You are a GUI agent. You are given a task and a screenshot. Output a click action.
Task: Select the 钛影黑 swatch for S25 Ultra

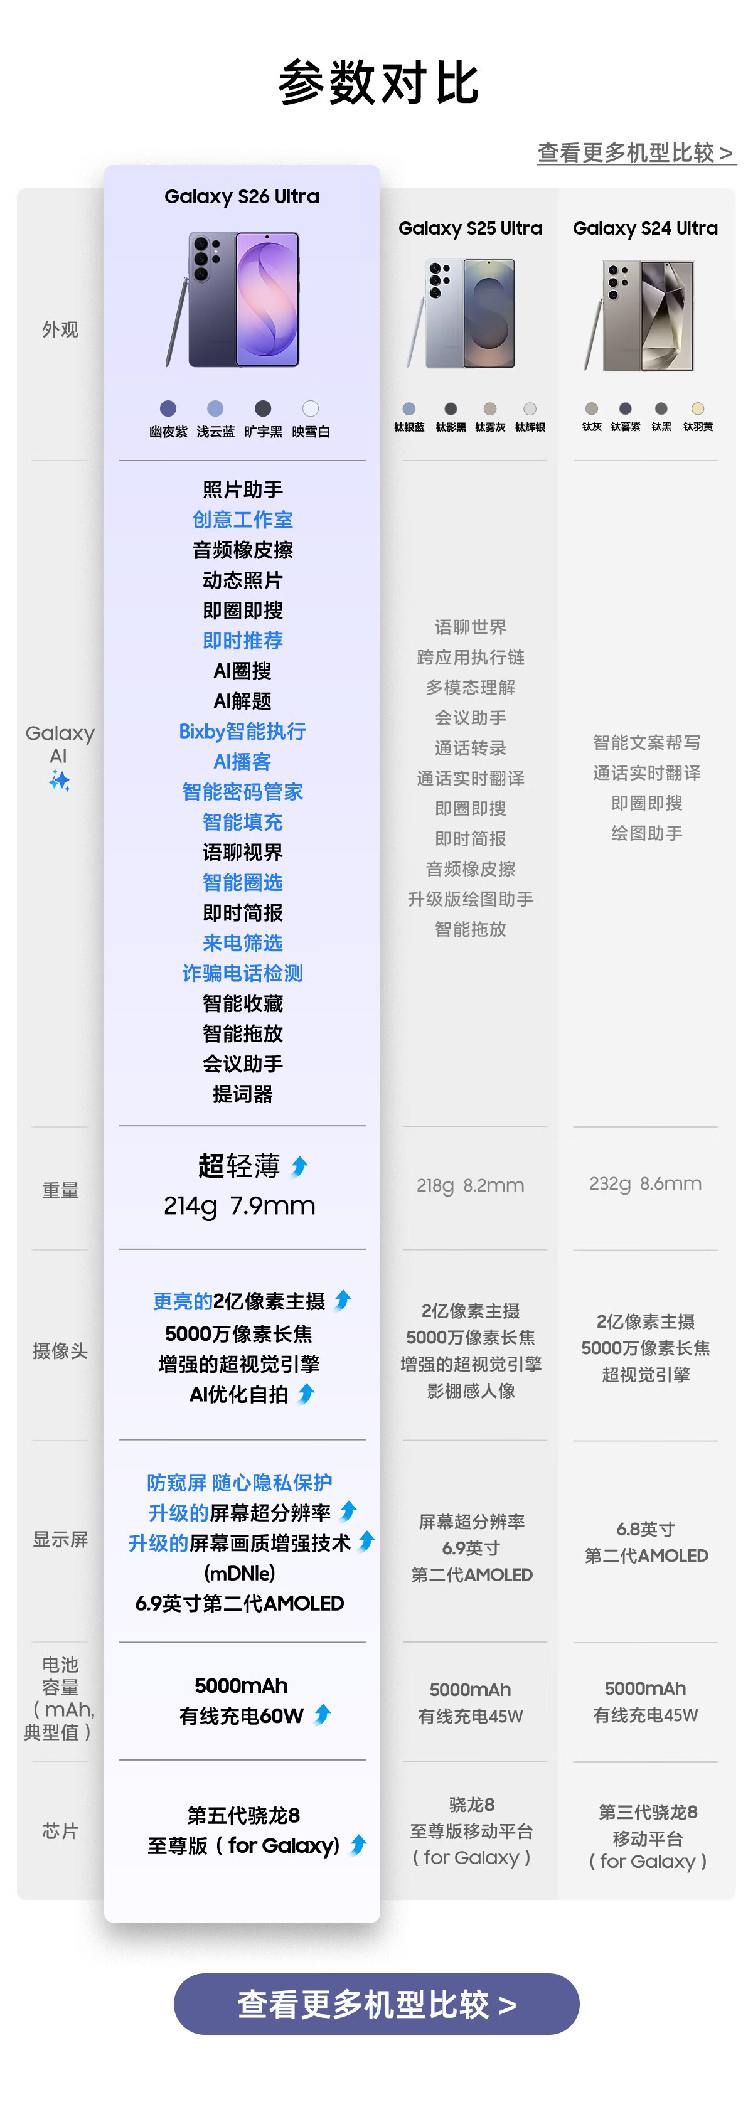pos(451,409)
